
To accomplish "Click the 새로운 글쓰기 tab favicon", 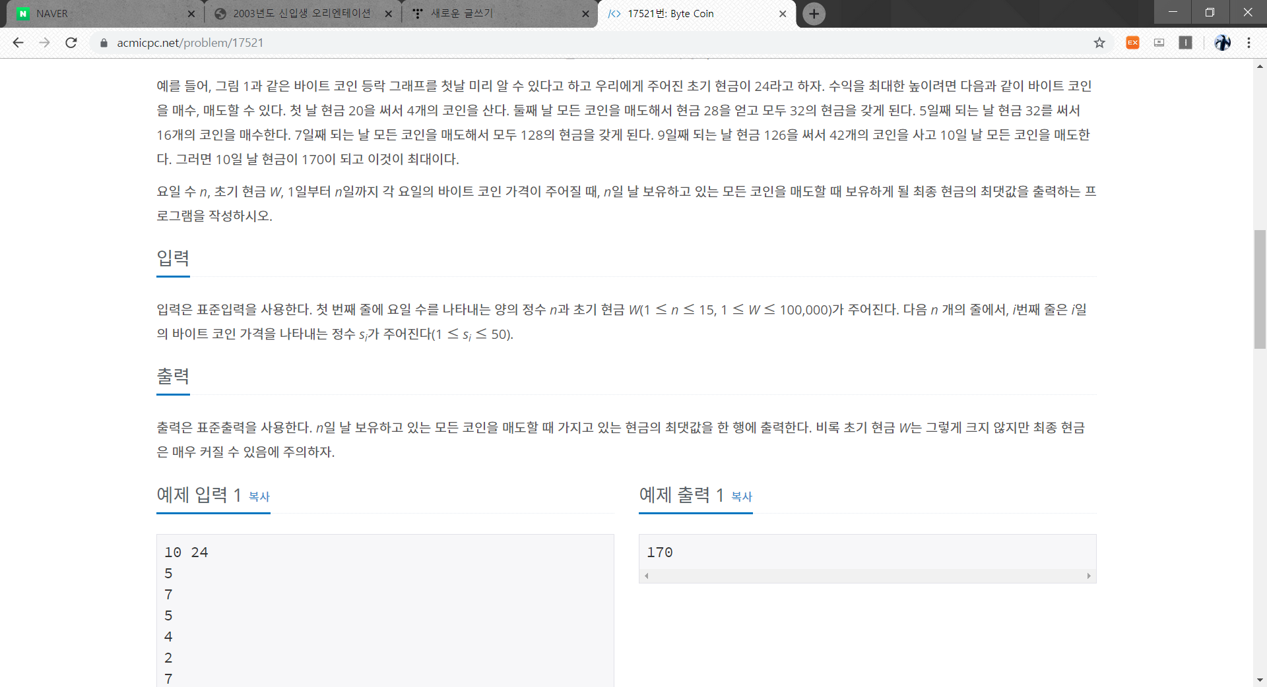I will [x=418, y=14].
